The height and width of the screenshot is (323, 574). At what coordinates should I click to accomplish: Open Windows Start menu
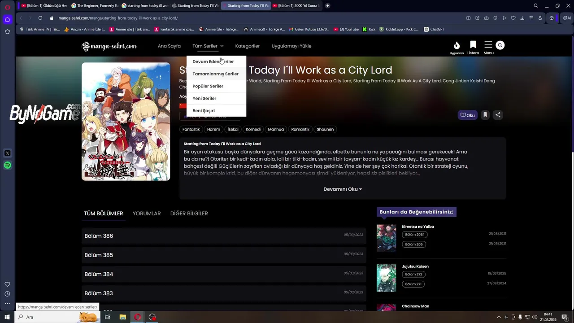(7, 317)
